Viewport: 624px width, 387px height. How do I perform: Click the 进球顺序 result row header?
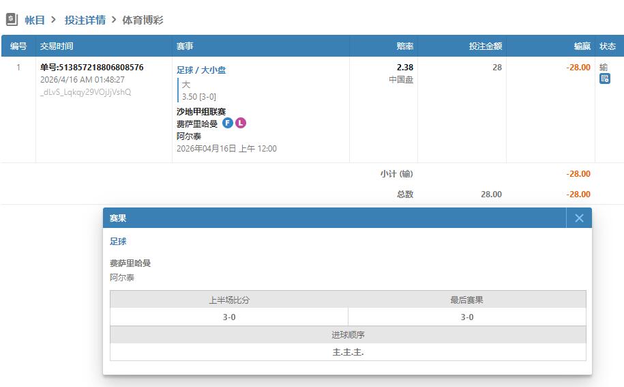point(348,335)
